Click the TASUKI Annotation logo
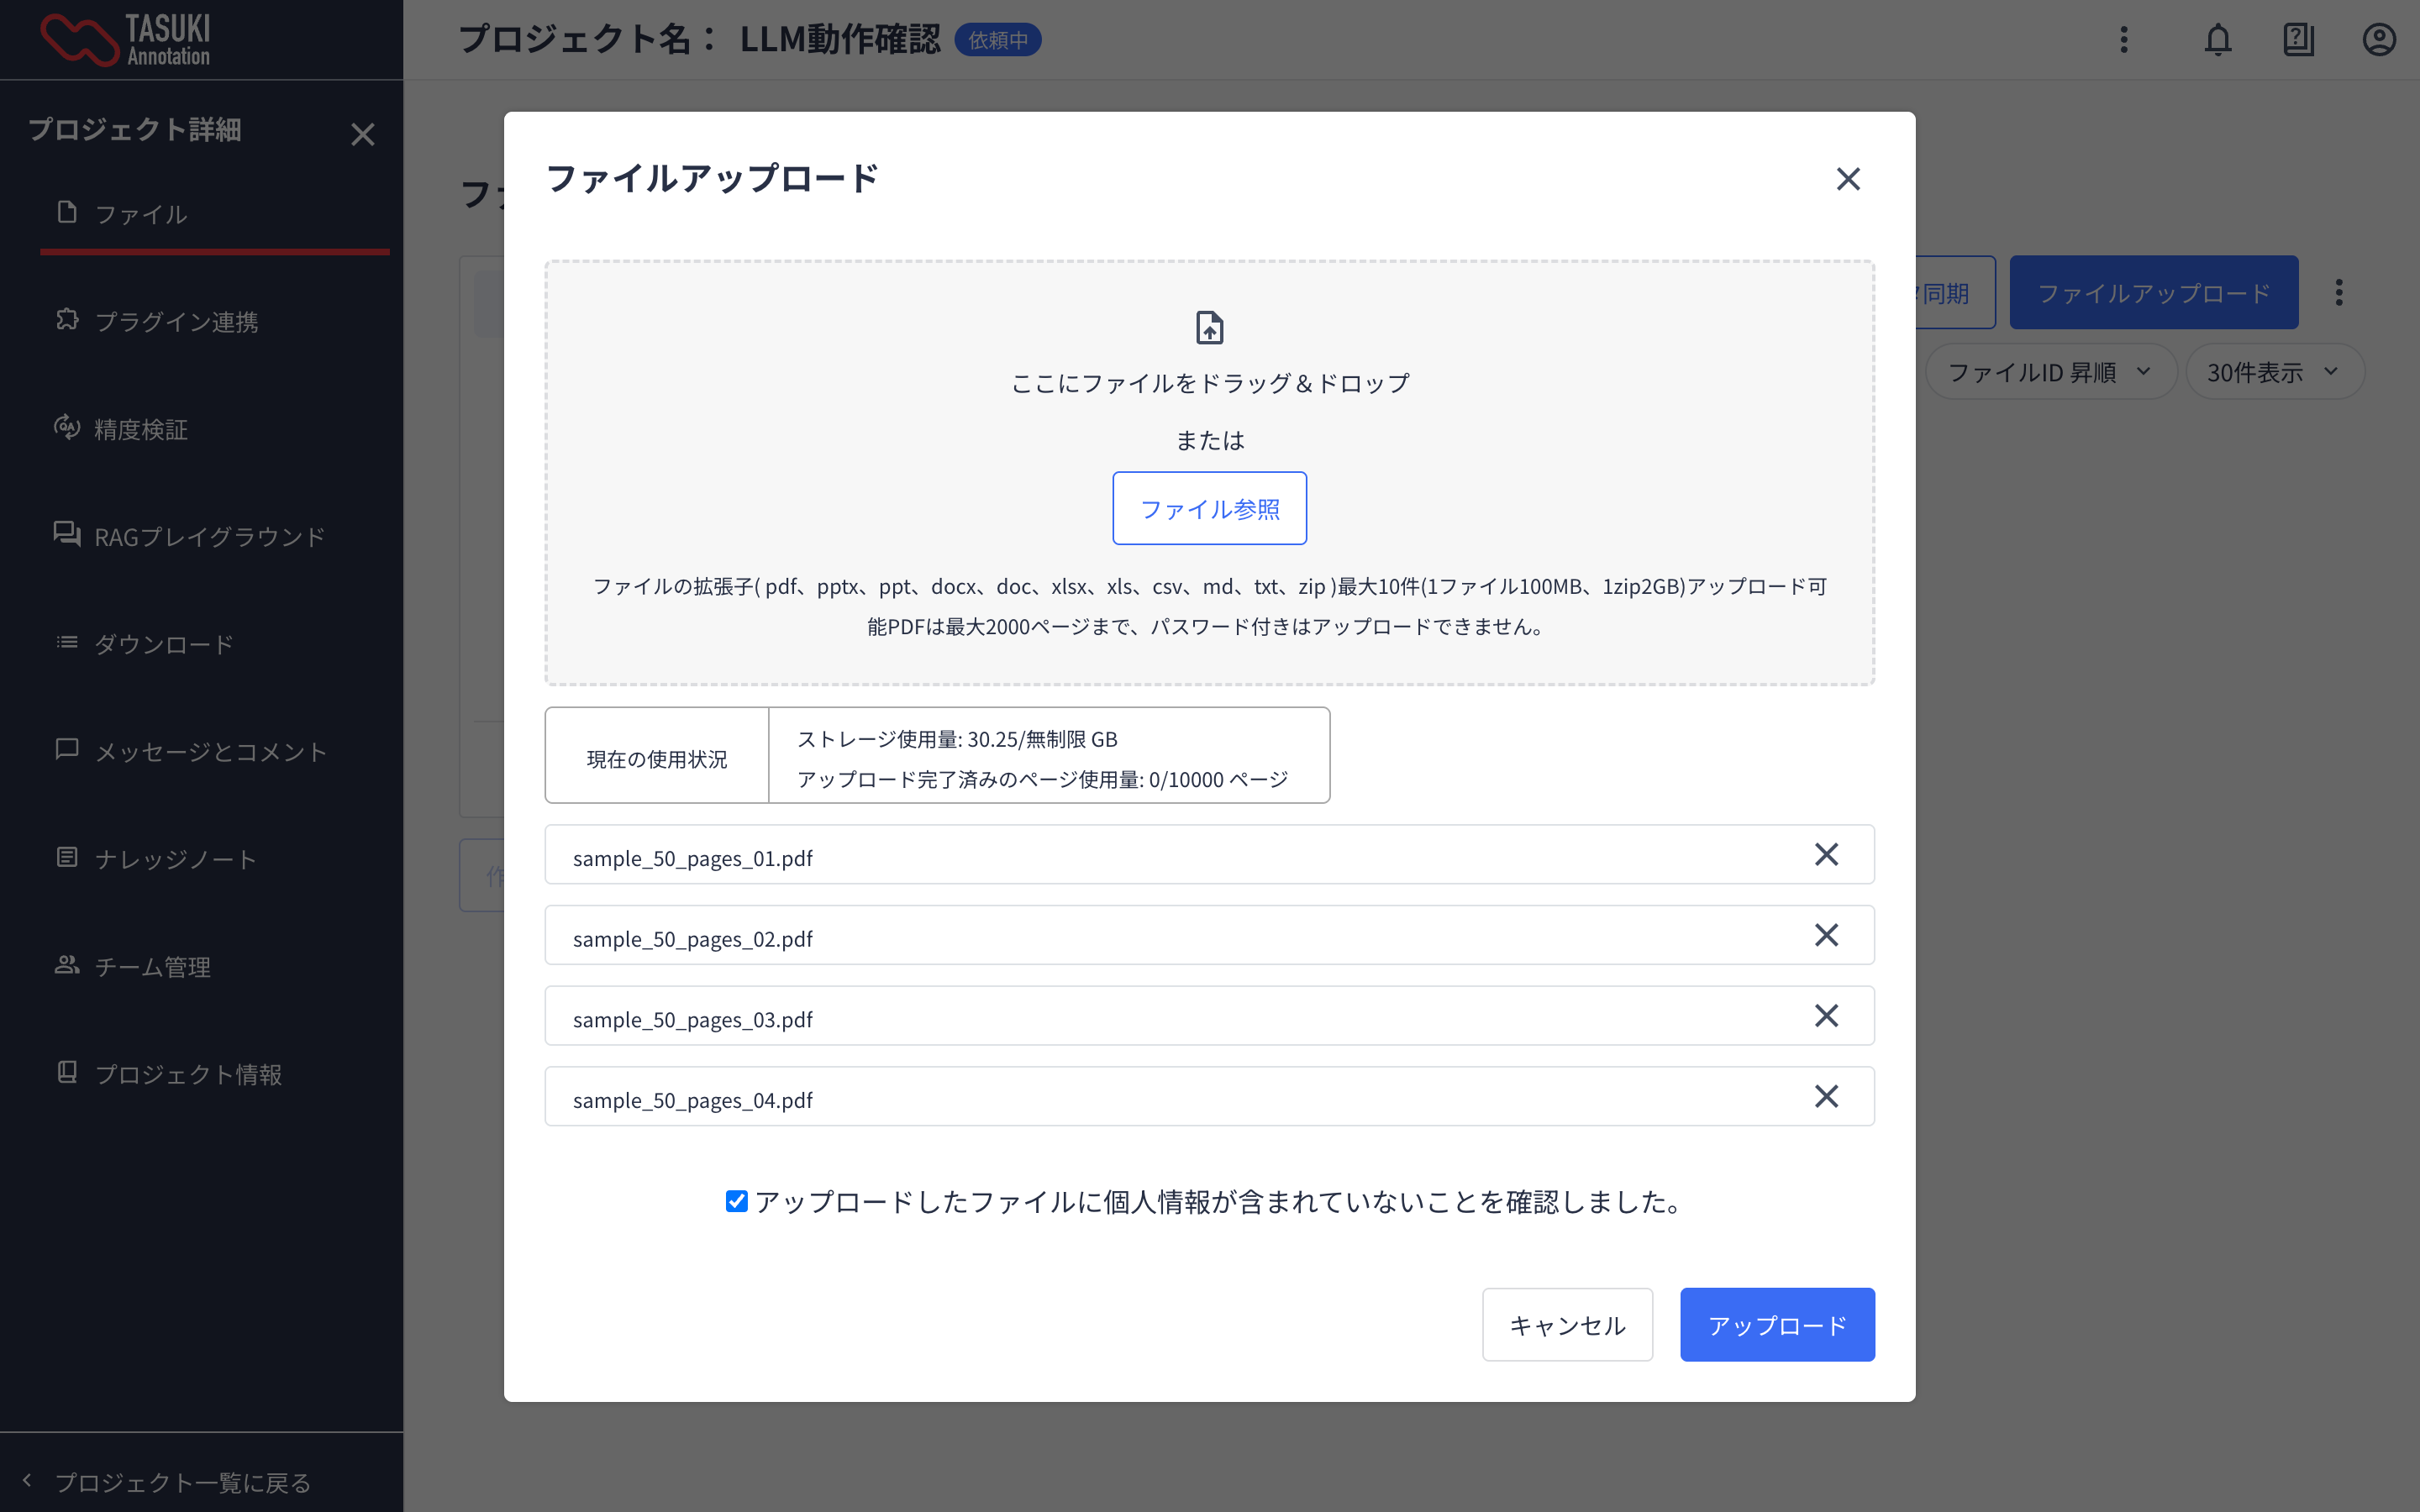 pyautogui.click(x=126, y=40)
